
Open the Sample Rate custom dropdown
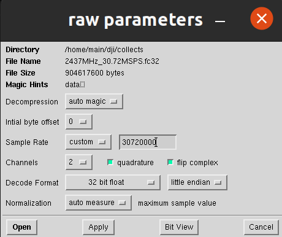[x=88, y=142]
